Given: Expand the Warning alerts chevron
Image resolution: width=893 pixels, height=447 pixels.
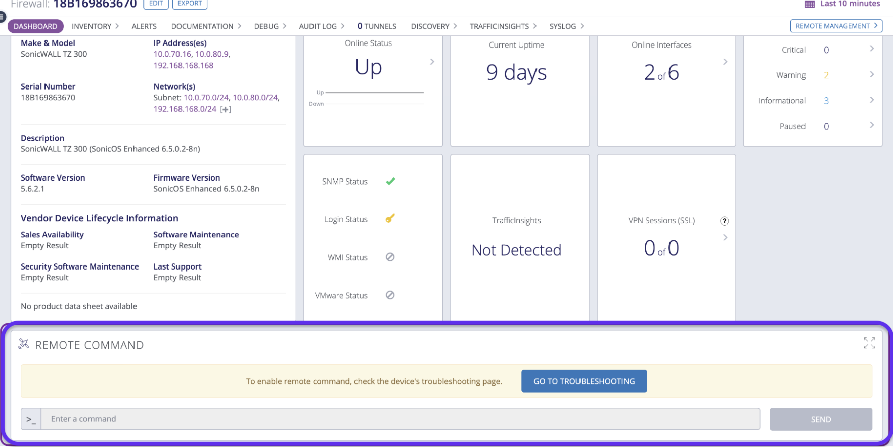Looking at the screenshot, I should [872, 74].
